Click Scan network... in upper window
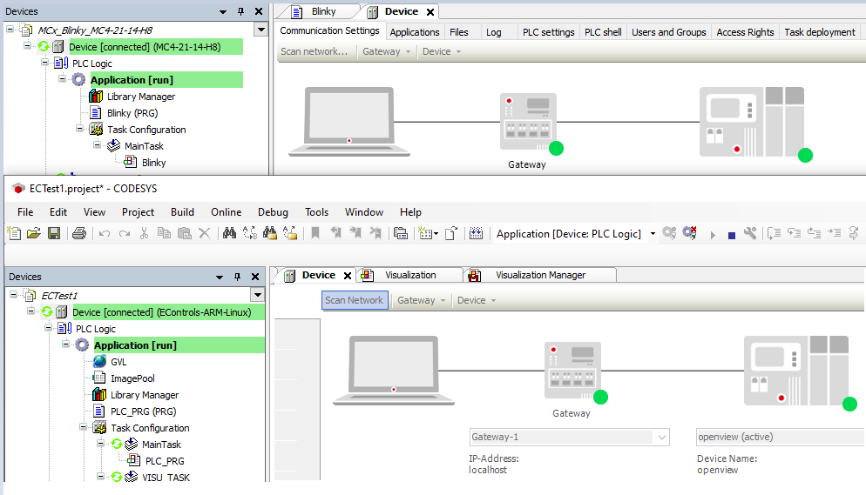Viewport: 866px width, 495px height. [315, 51]
